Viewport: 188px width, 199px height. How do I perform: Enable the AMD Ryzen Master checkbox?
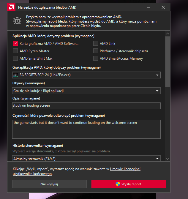pos(15,51)
